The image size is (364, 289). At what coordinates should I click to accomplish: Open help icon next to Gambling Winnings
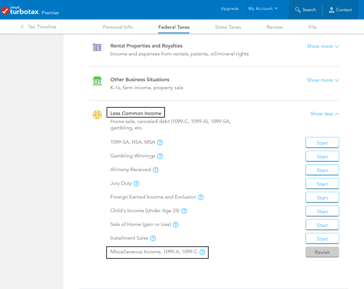click(160, 156)
